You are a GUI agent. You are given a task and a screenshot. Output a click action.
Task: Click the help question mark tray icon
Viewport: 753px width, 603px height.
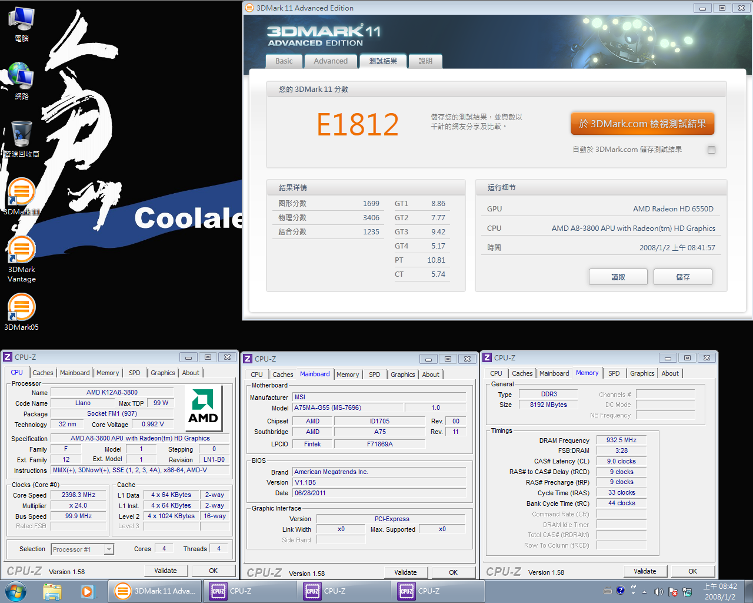click(x=620, y=591)
